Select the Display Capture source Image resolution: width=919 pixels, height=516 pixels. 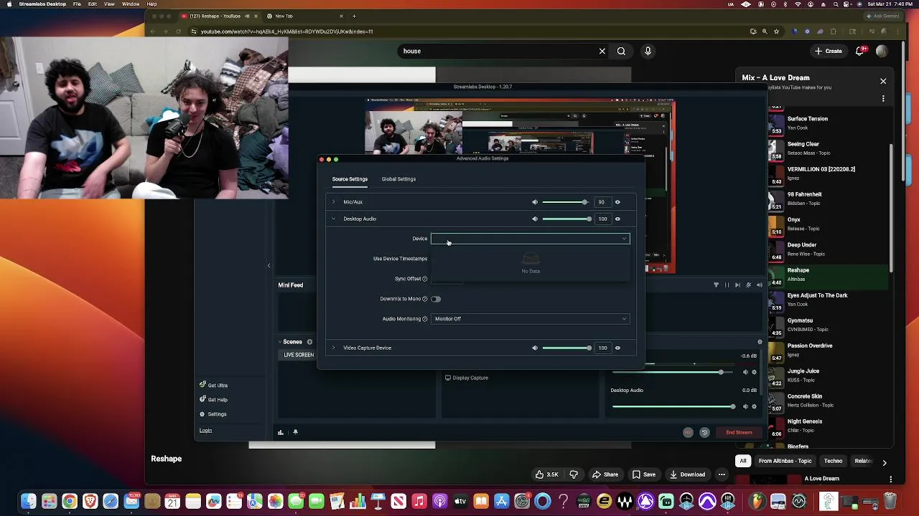coord(467,378)
